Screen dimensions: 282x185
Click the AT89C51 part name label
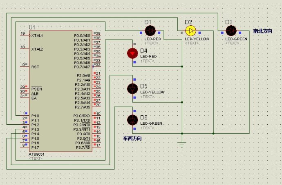tap(36, 154)
